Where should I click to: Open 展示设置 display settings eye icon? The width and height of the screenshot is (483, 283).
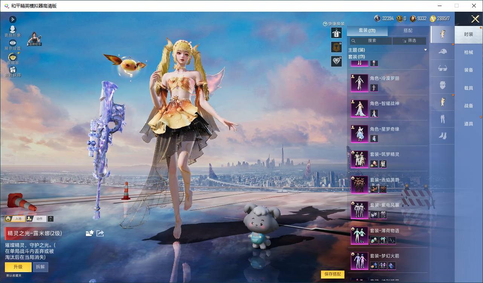tap(12, 45)
